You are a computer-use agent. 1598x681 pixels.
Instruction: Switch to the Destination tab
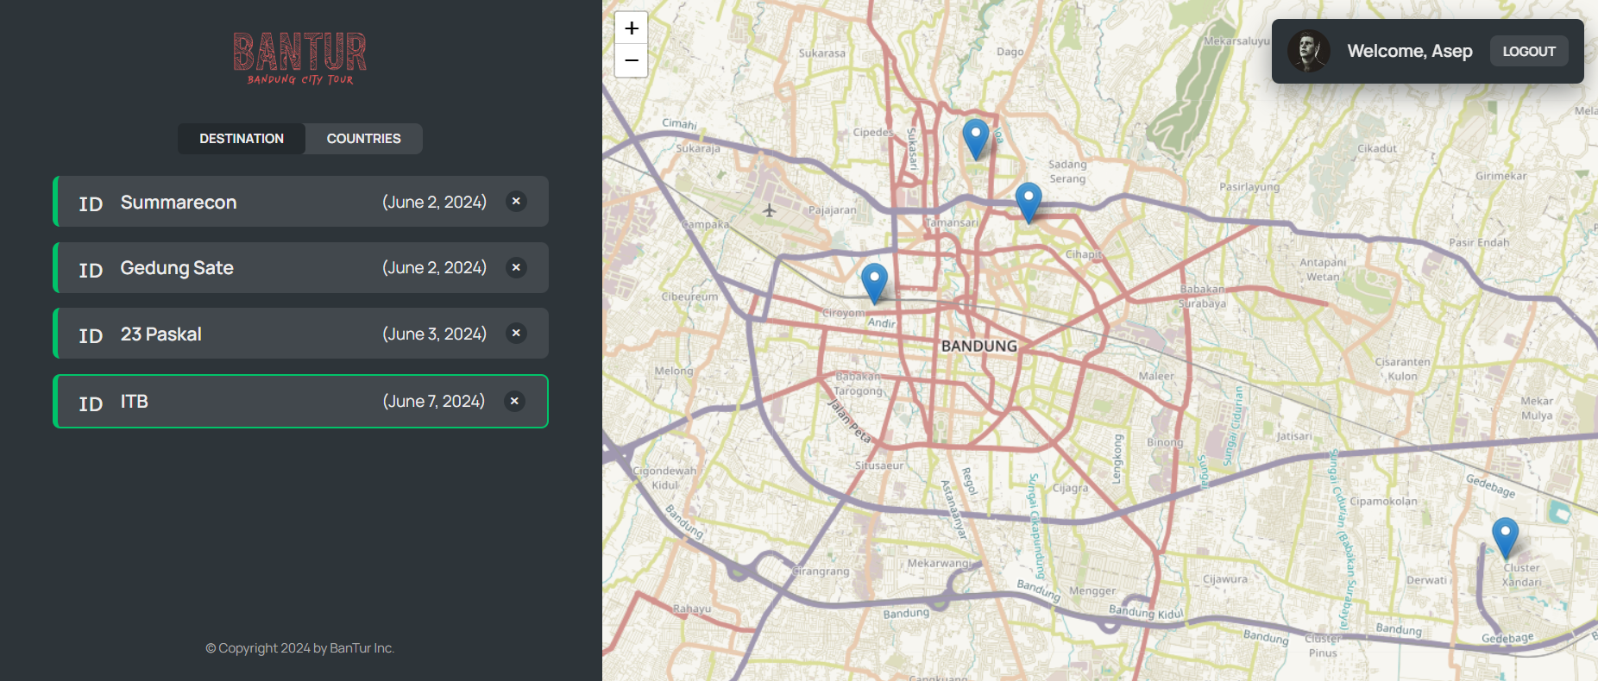point(242,139)
